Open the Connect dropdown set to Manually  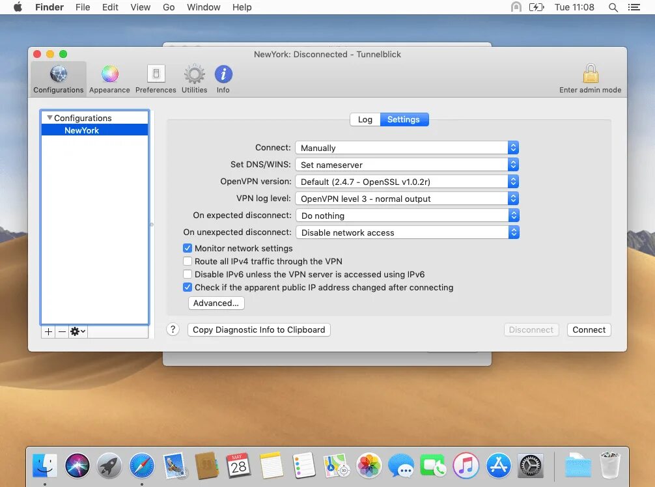coord(407,148)
